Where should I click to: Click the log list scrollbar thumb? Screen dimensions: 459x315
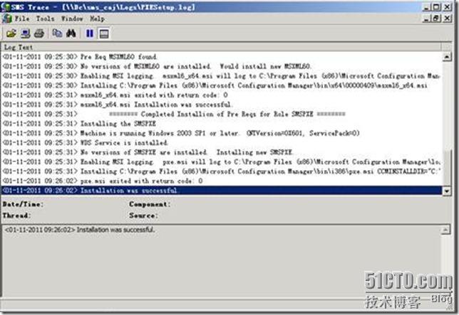tap(447, 167)
